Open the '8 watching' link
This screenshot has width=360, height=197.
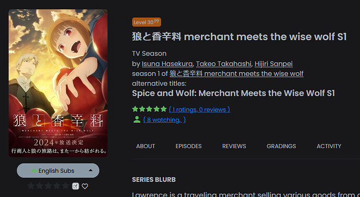(x=164, y=120)
